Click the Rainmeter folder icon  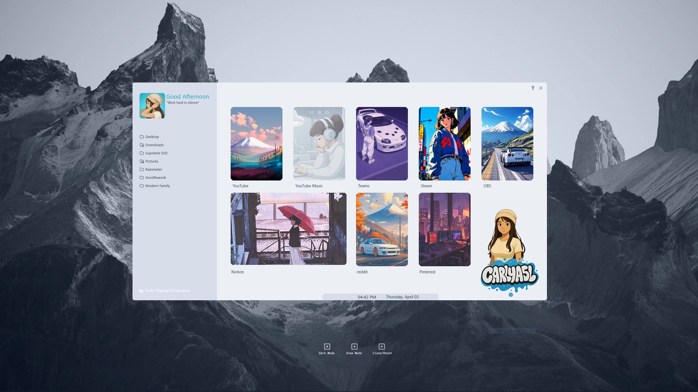pos(142,169)
